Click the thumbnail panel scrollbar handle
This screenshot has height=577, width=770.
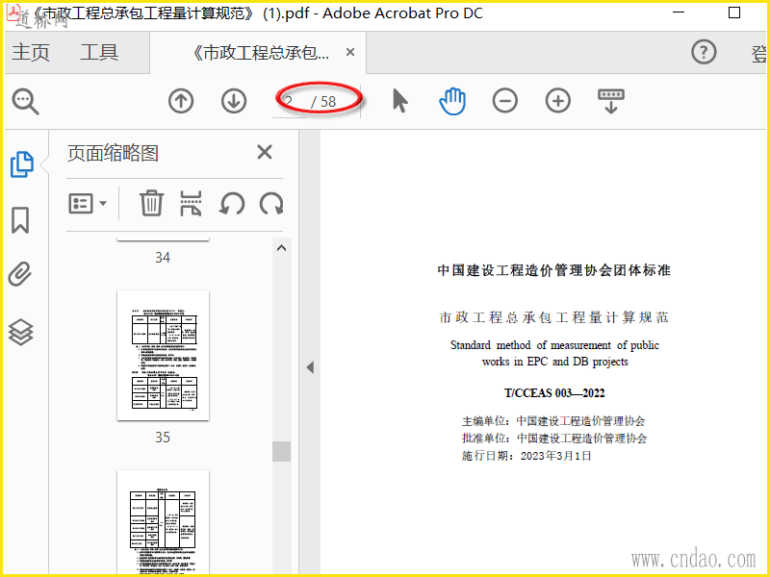[281, 451]
